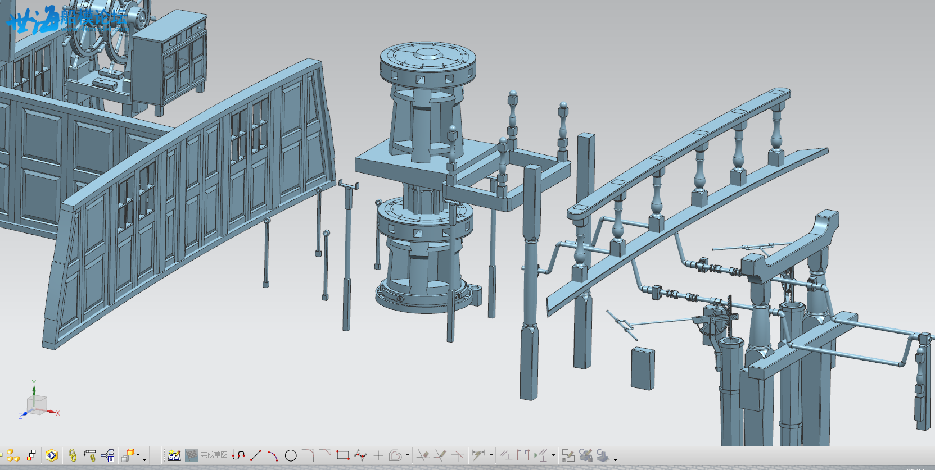Click Finish Sketch checkered flag button

coord(192,455)
